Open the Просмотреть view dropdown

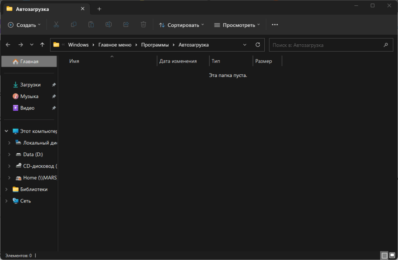point(237,25)
